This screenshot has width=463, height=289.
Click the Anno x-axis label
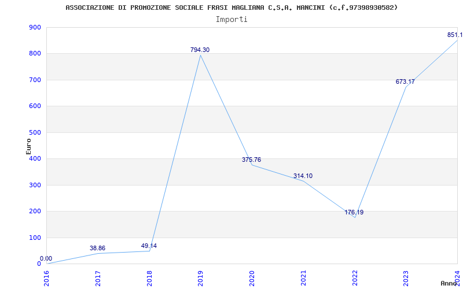pyautogui.click(x=449, y=283)
